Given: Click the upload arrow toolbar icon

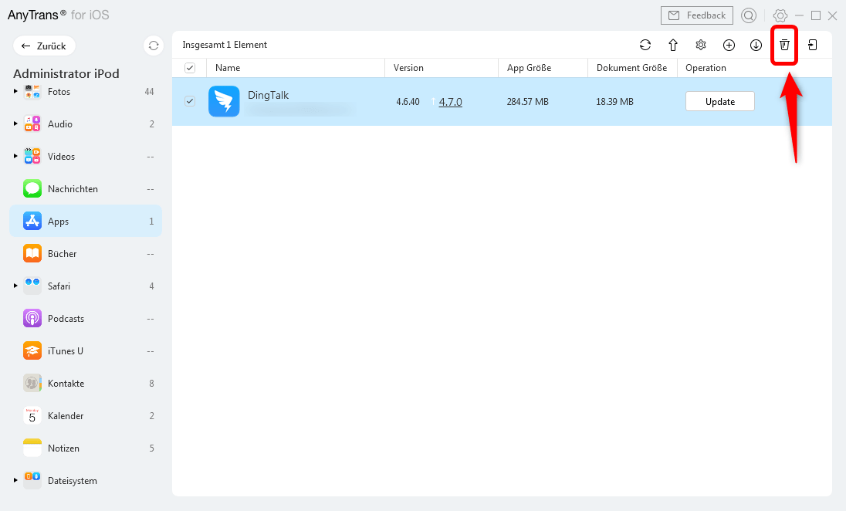Looking at the screenshot, I should 673,45.
